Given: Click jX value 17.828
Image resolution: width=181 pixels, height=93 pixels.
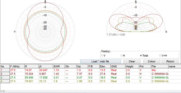Looking at the screenshot, I should click(43, 78).
